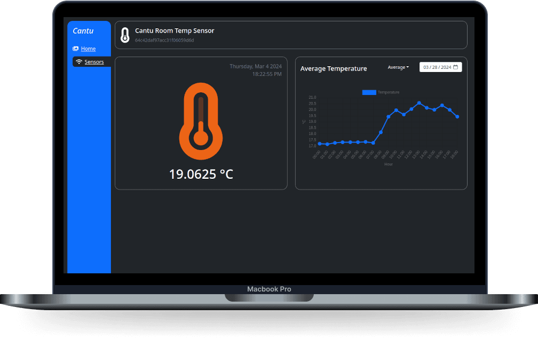The image size is (538, 339).
Task: Click the 19.0625 °C temperature reading
Action: pyautogui.click(x=201, y=174)
